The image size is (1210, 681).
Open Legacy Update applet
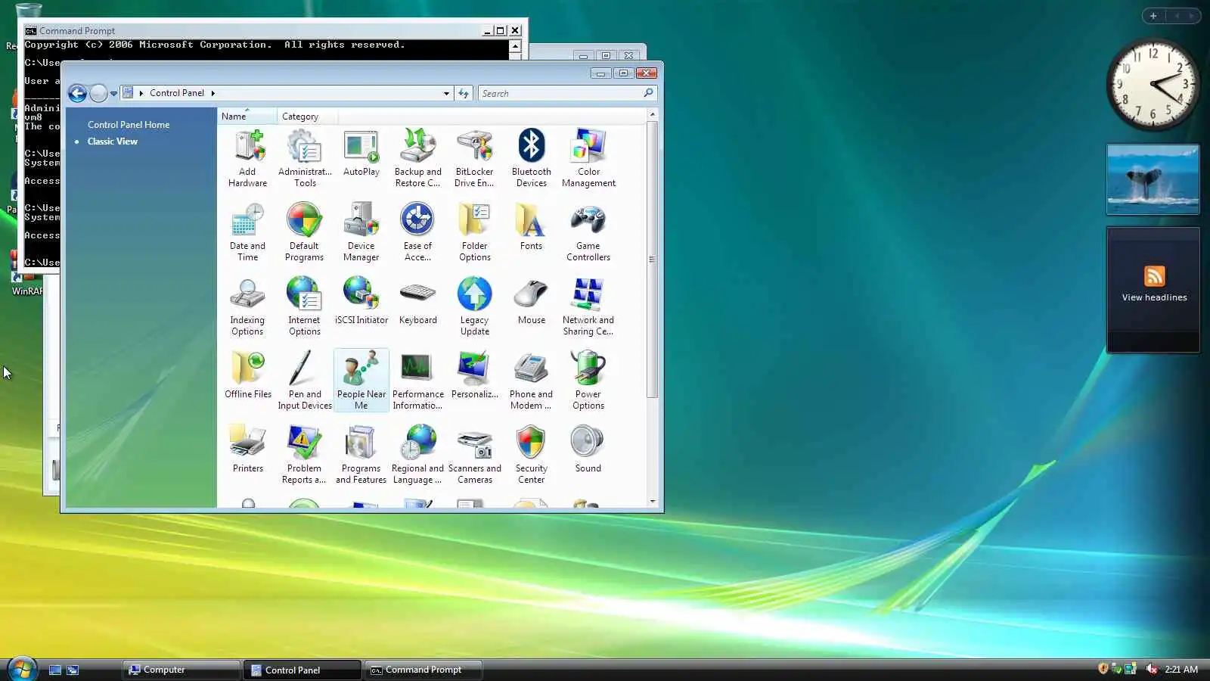475,306
